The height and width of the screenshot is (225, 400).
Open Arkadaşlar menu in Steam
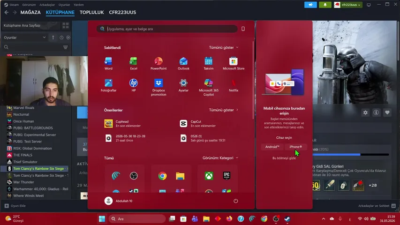47,5
